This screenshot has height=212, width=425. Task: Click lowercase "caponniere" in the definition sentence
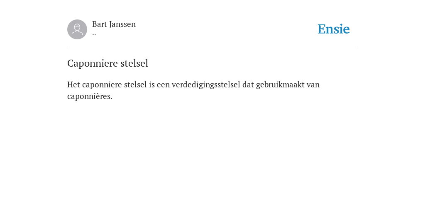click(x=102, y=85)
